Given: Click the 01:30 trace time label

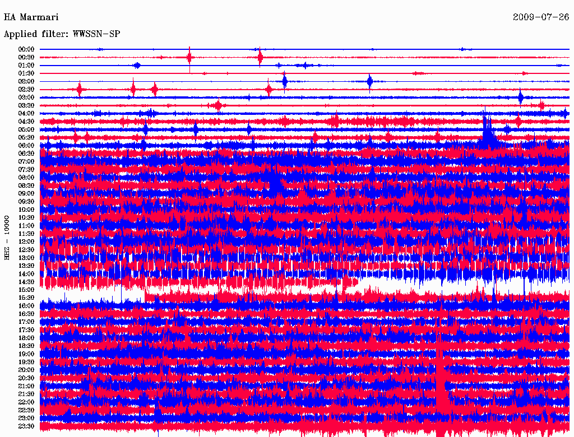Looking at the screenshot, I should pos(26,73).
